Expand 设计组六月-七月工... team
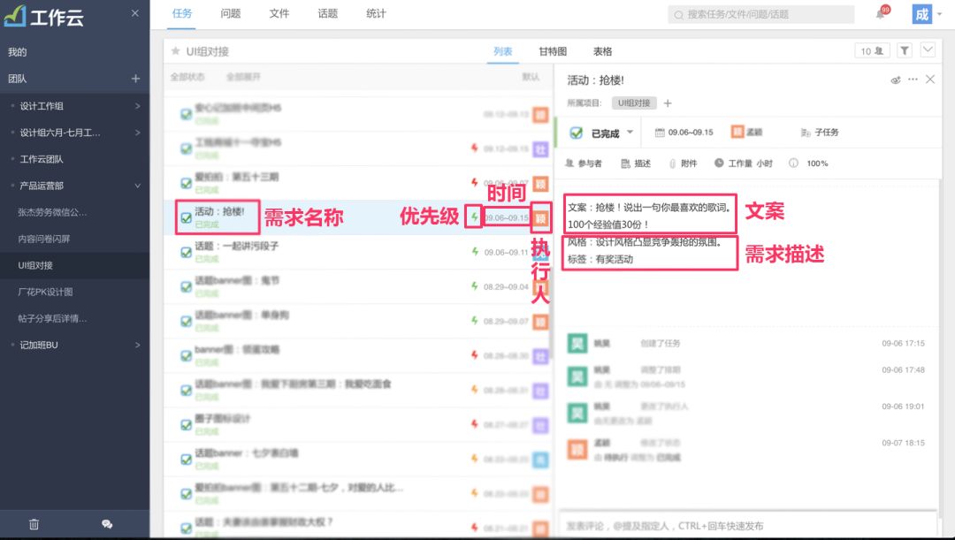Viewport: 955px width, 540px height. coord(138,132)
